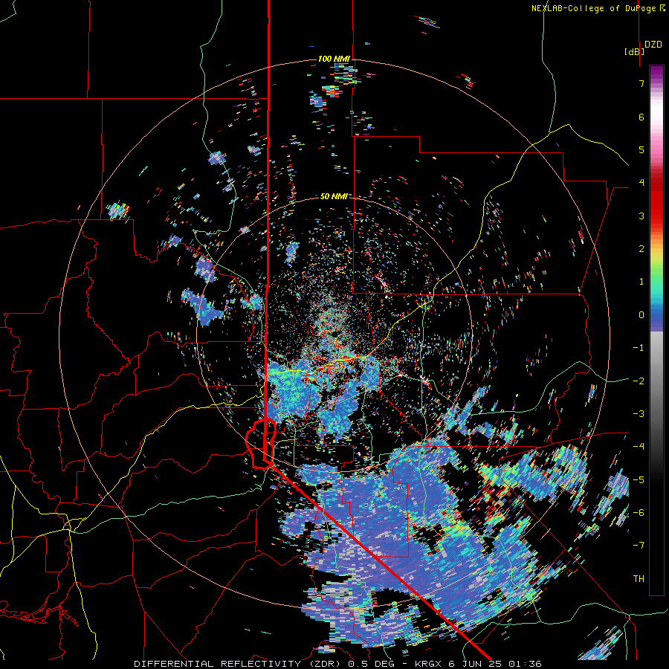669x669 pixels.
Task: Click the -6 value on the dB scale
Action: click(x=639, y=513)
